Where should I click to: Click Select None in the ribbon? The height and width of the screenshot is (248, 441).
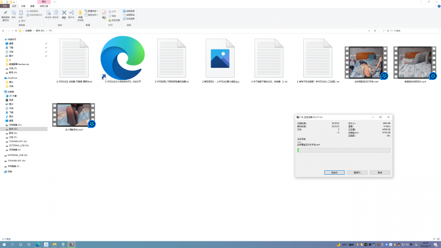[x=130, y=15]
